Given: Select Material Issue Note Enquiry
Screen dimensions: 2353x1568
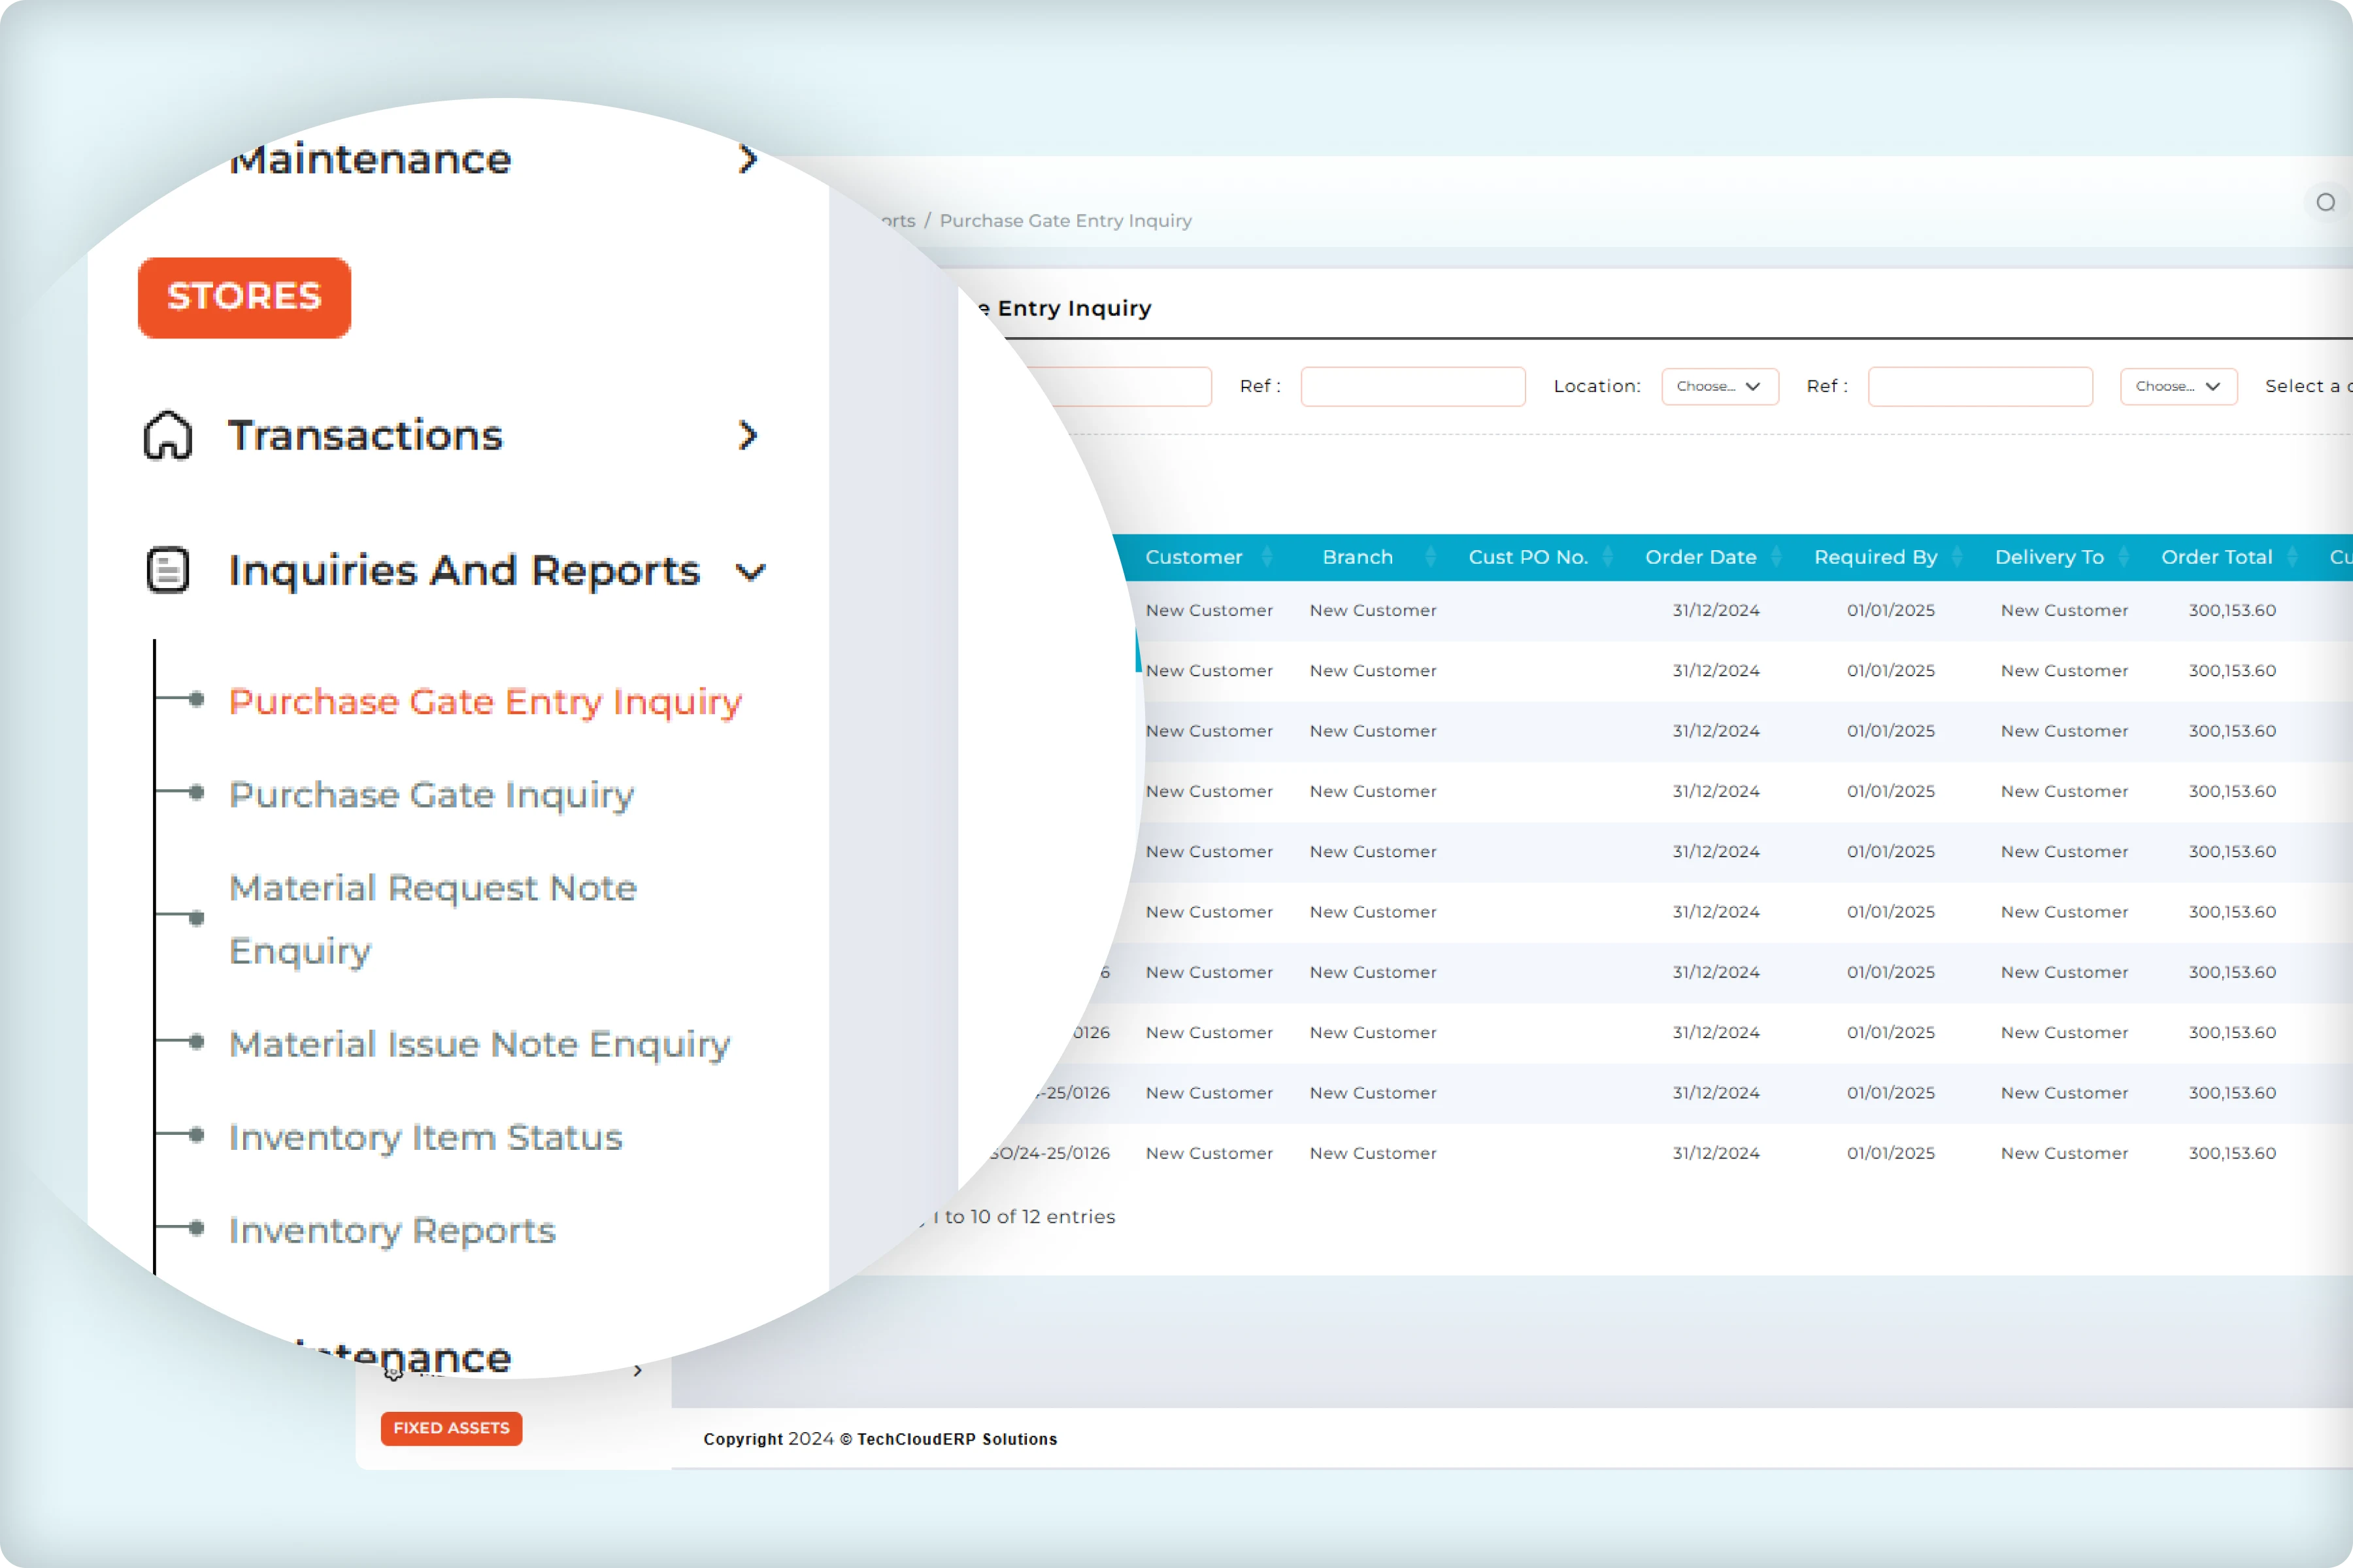Looking at the screenshot, I should click(x=478, y=1043).
